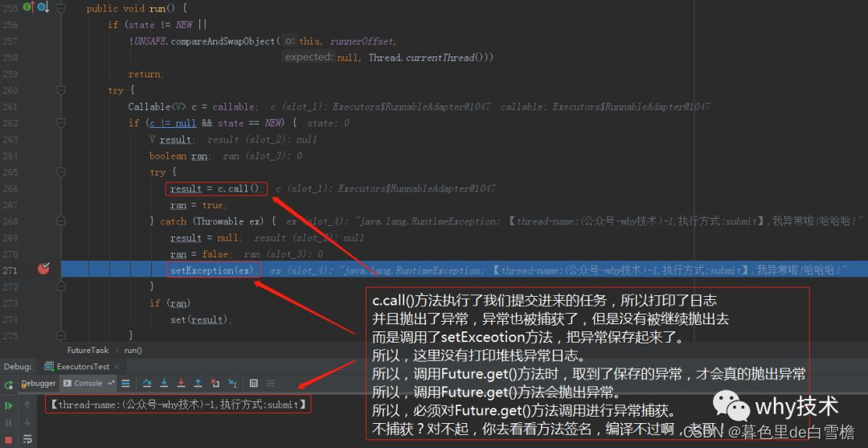This screenshot has height=448, width=868.
Task: Click the Show Execution Point icon
Action: click(125, 383)
